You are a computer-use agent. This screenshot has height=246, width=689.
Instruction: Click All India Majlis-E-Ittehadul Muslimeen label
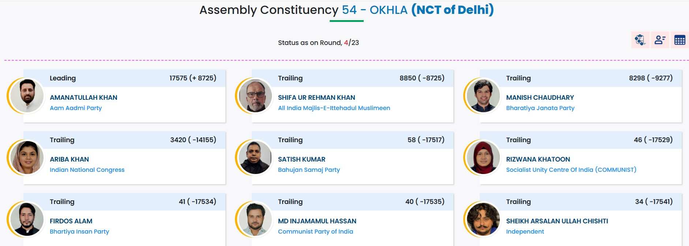tap(334, 108)
